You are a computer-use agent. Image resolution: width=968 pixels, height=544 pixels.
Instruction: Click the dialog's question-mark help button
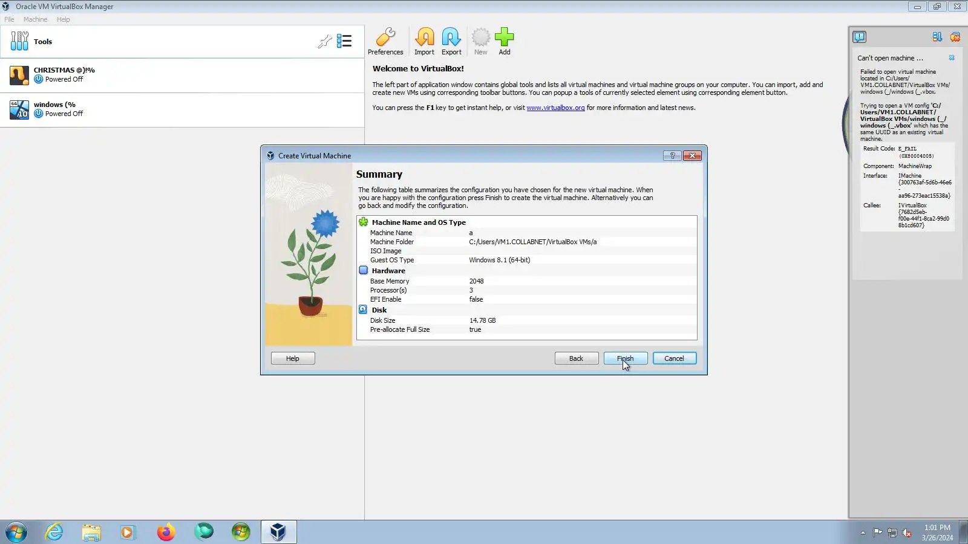(x=672, y=156)
